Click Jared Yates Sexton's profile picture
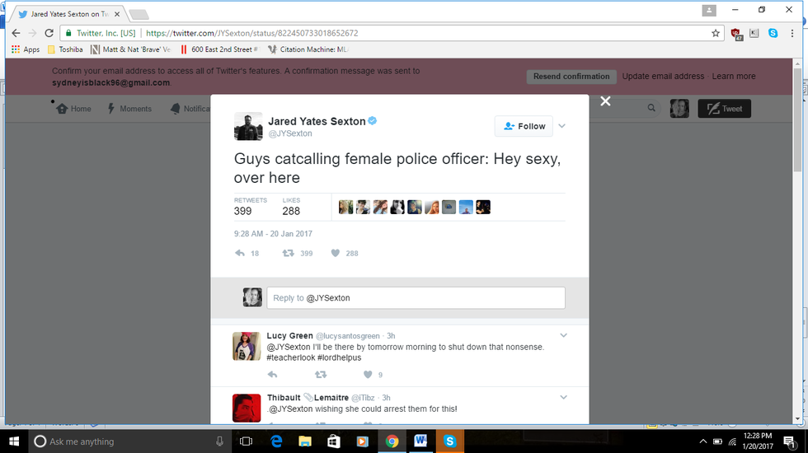 coord(248,126)
